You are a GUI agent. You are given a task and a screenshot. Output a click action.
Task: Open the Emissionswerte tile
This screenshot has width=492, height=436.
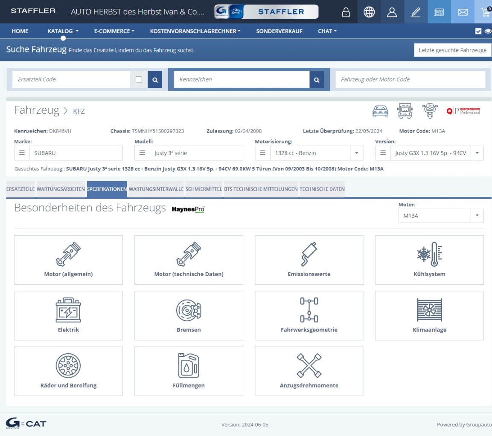tap(309, 260)
